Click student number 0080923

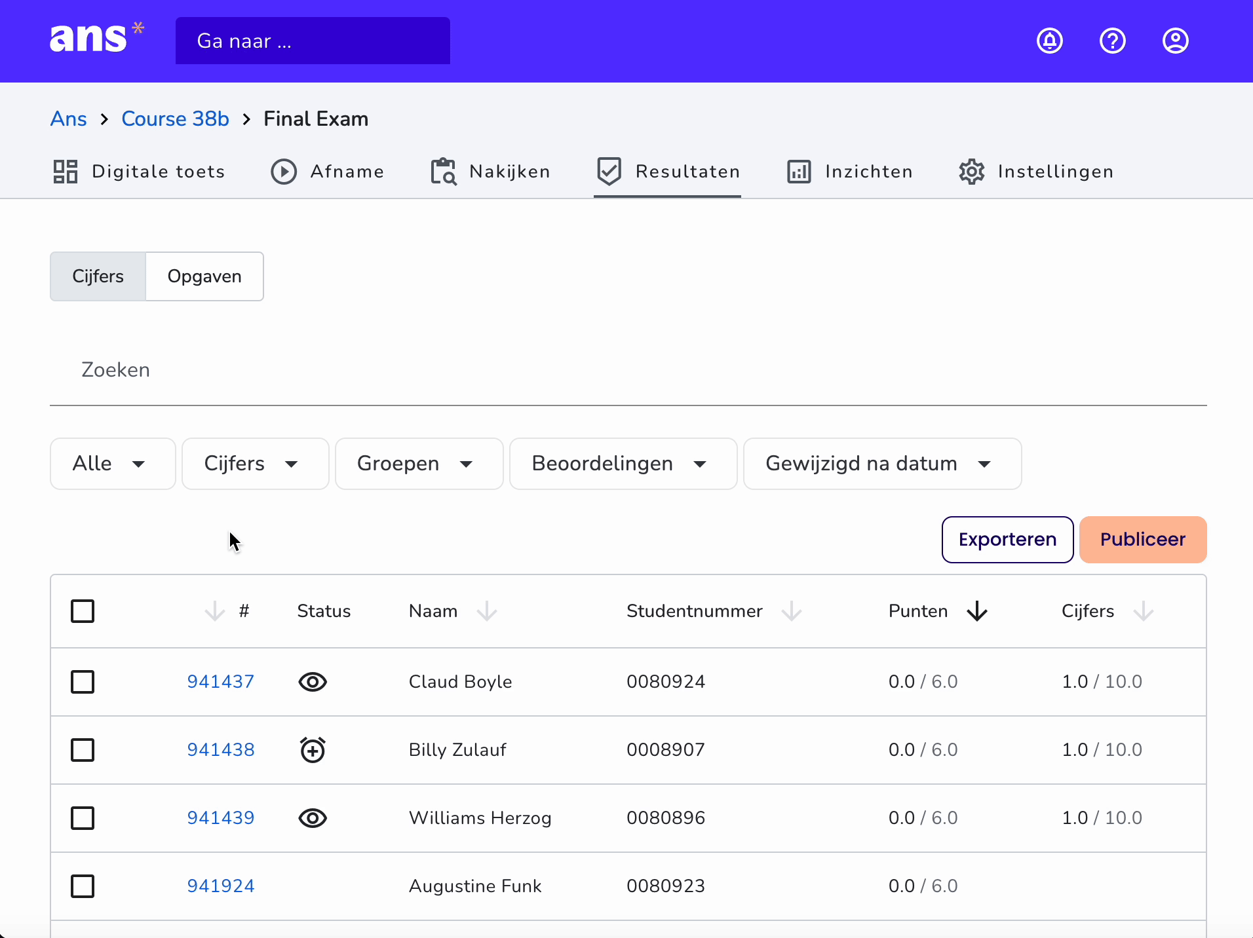click(666, 886)
